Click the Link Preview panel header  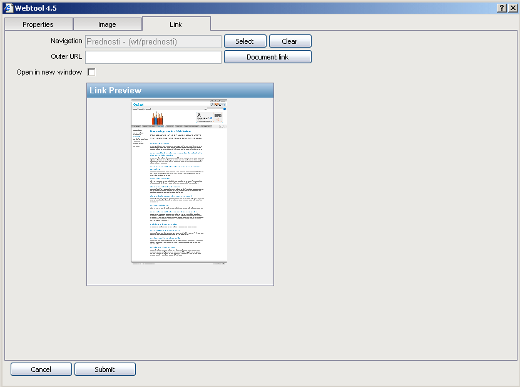pyautogui.click(x=180, y=91)
